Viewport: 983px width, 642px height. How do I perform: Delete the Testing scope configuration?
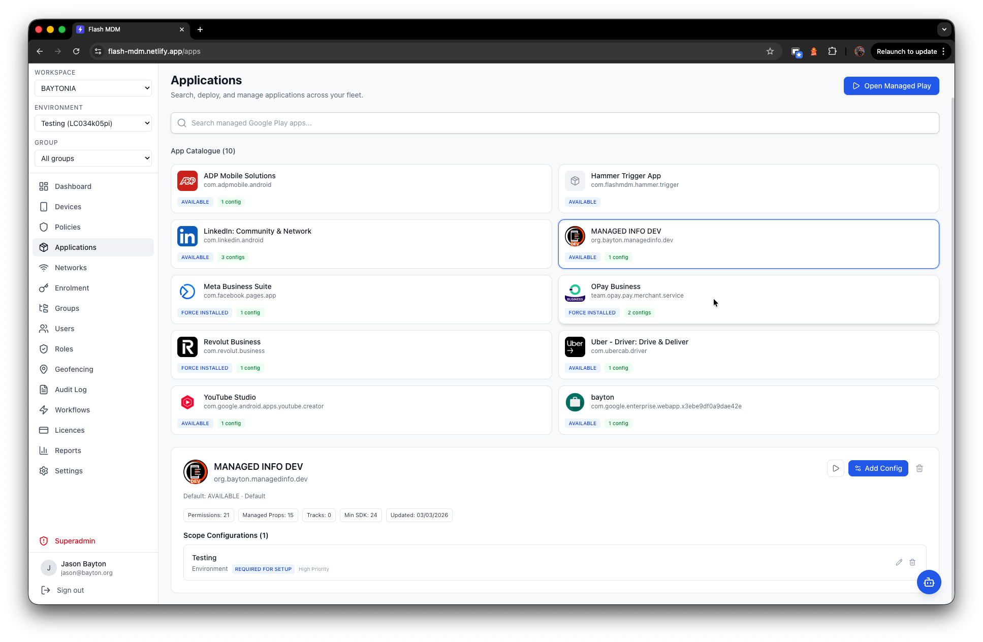click(x=912, y=562)
